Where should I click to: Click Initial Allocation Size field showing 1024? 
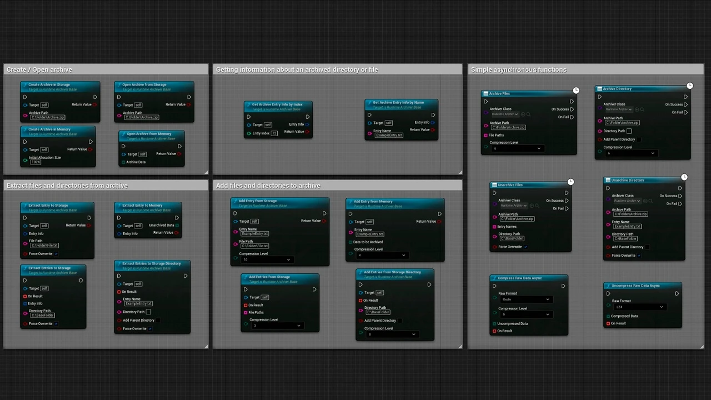tap(36, 162)
